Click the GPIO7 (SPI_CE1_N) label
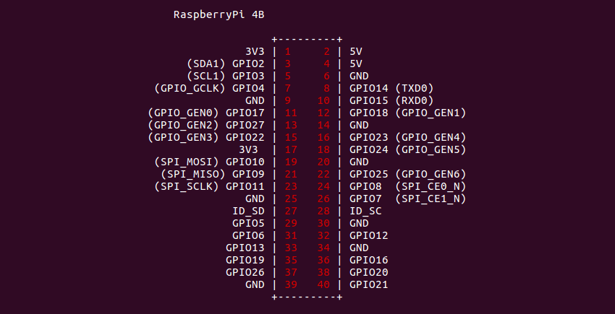This screenshot has width=615, height=314. pos(408,199)
